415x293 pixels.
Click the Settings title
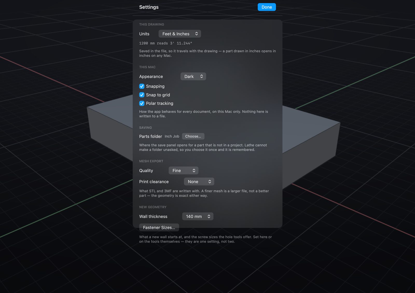(x=149, y=7)
